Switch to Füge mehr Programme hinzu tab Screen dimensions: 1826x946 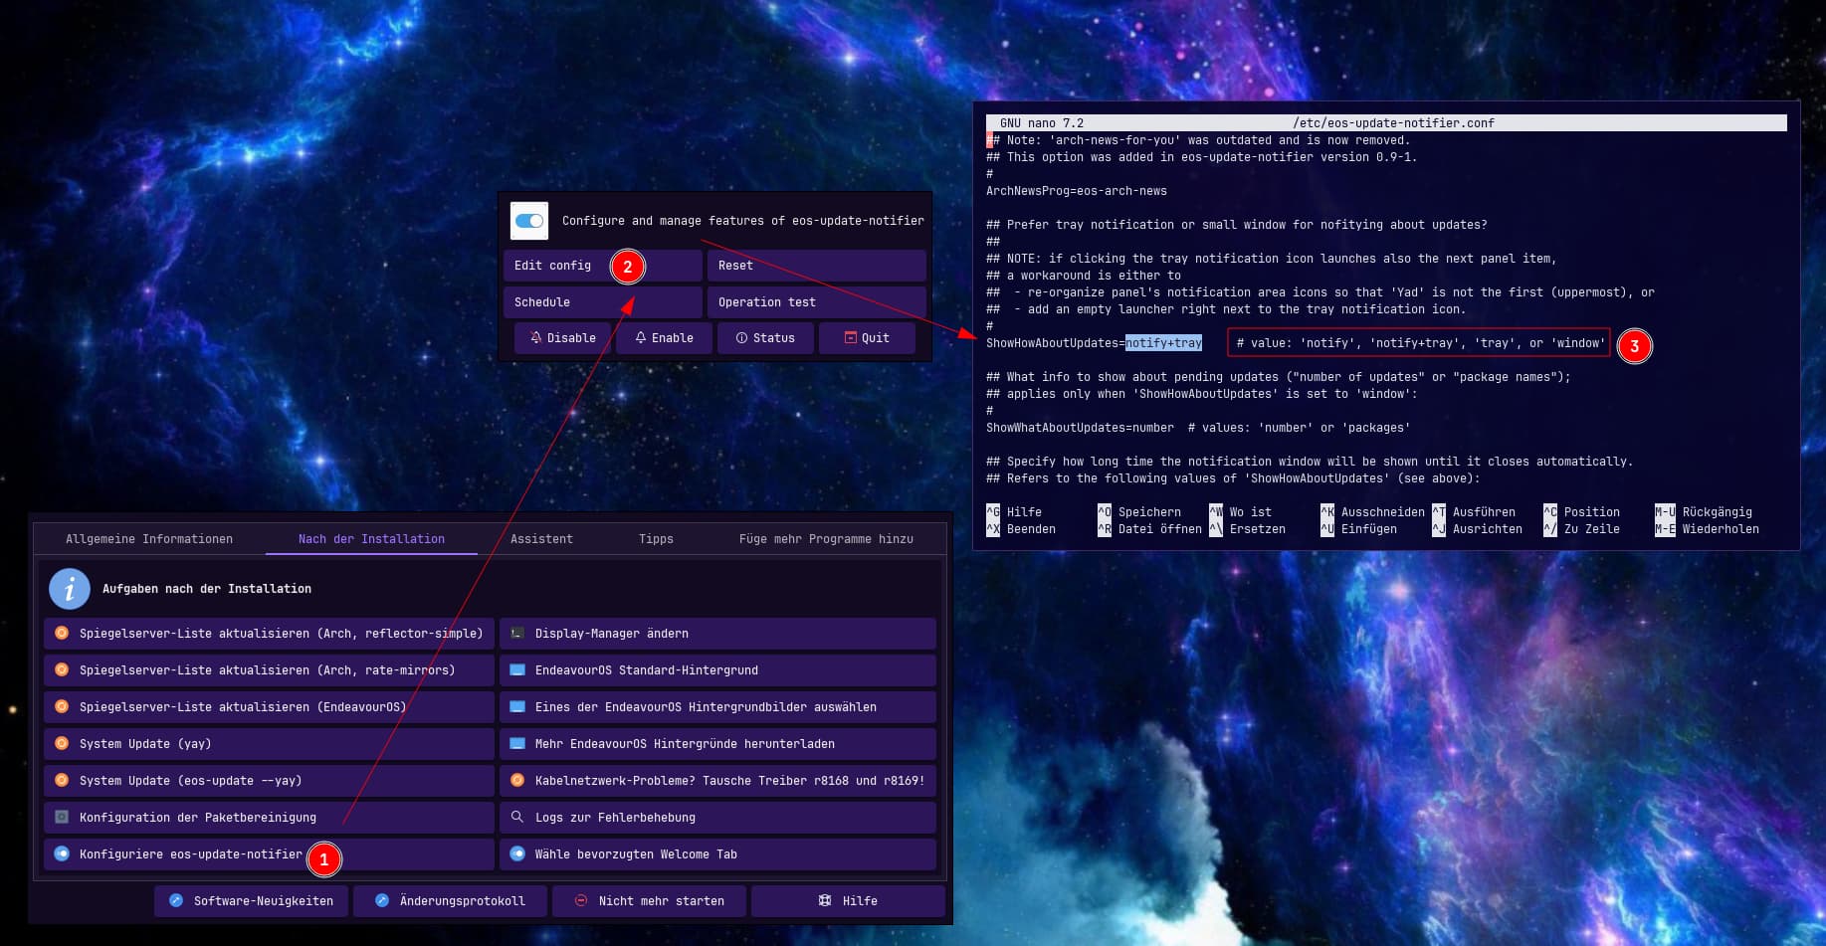tap(826, 539)
